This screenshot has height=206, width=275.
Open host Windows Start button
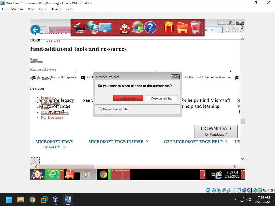(x=9, y=200)
